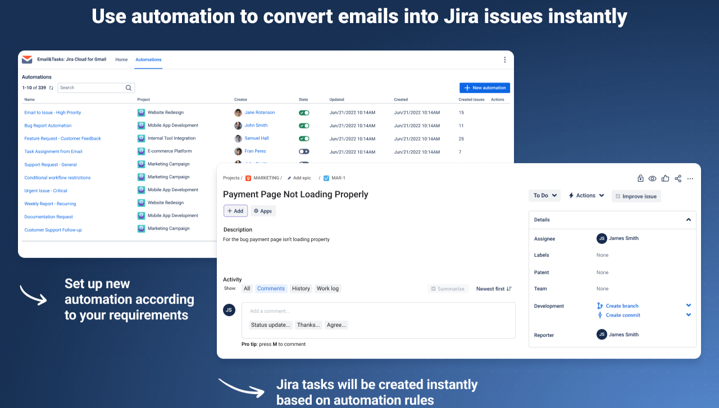This screenshot has width=719, height=408.
Task: Switch to the Home tab
Action: (121, 59)
